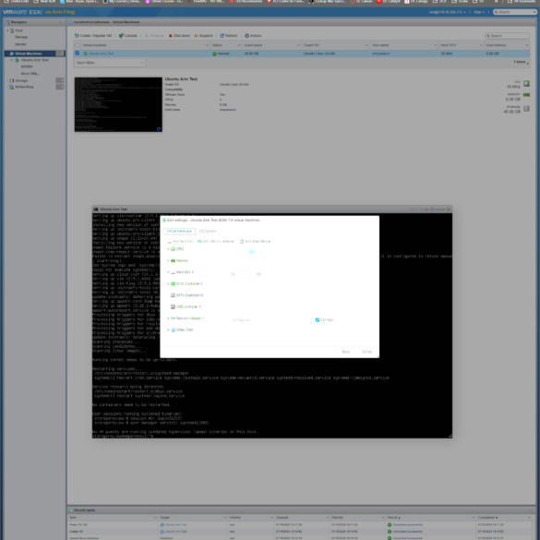Select the Virtual Hardware tab
This screenshot has width=540, height=540.
(x=179, y=231)
